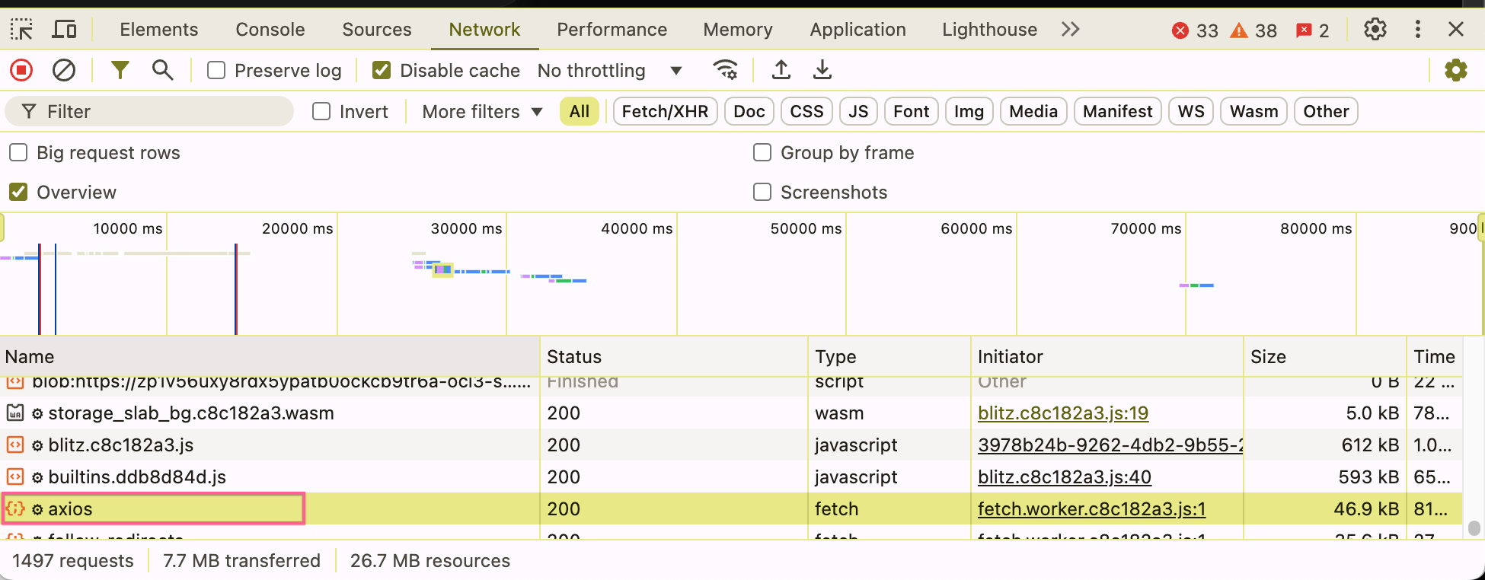Switch to the Console tab
This screenshot has height=580, width=1485.
(270, 30)
